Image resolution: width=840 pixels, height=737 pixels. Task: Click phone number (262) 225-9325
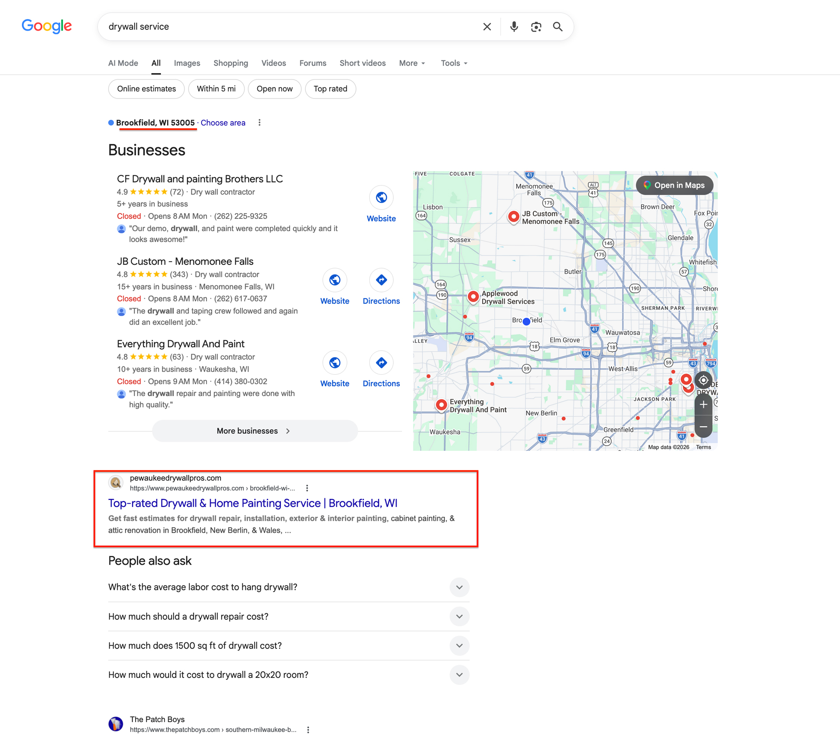click(x=241, y=216)
